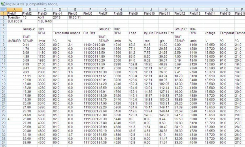The height and width of the screenshot is (147, 245).
Task: Select the Group A: label cell
Action: [x=30, y=29]
